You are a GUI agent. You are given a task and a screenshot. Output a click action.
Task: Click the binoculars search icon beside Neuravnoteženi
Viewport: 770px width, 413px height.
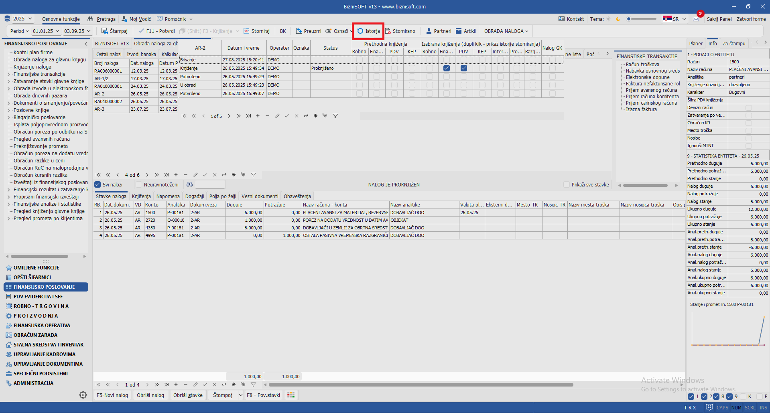[x=190, y=184]
